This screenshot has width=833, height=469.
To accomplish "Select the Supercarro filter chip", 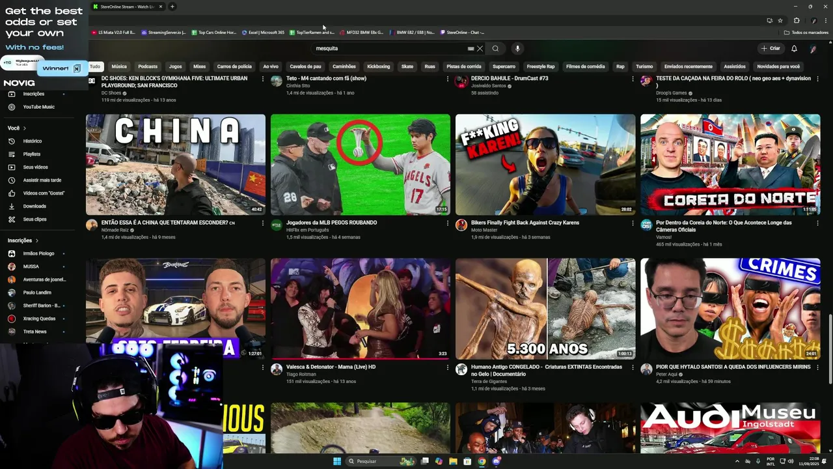I will 504,66.
